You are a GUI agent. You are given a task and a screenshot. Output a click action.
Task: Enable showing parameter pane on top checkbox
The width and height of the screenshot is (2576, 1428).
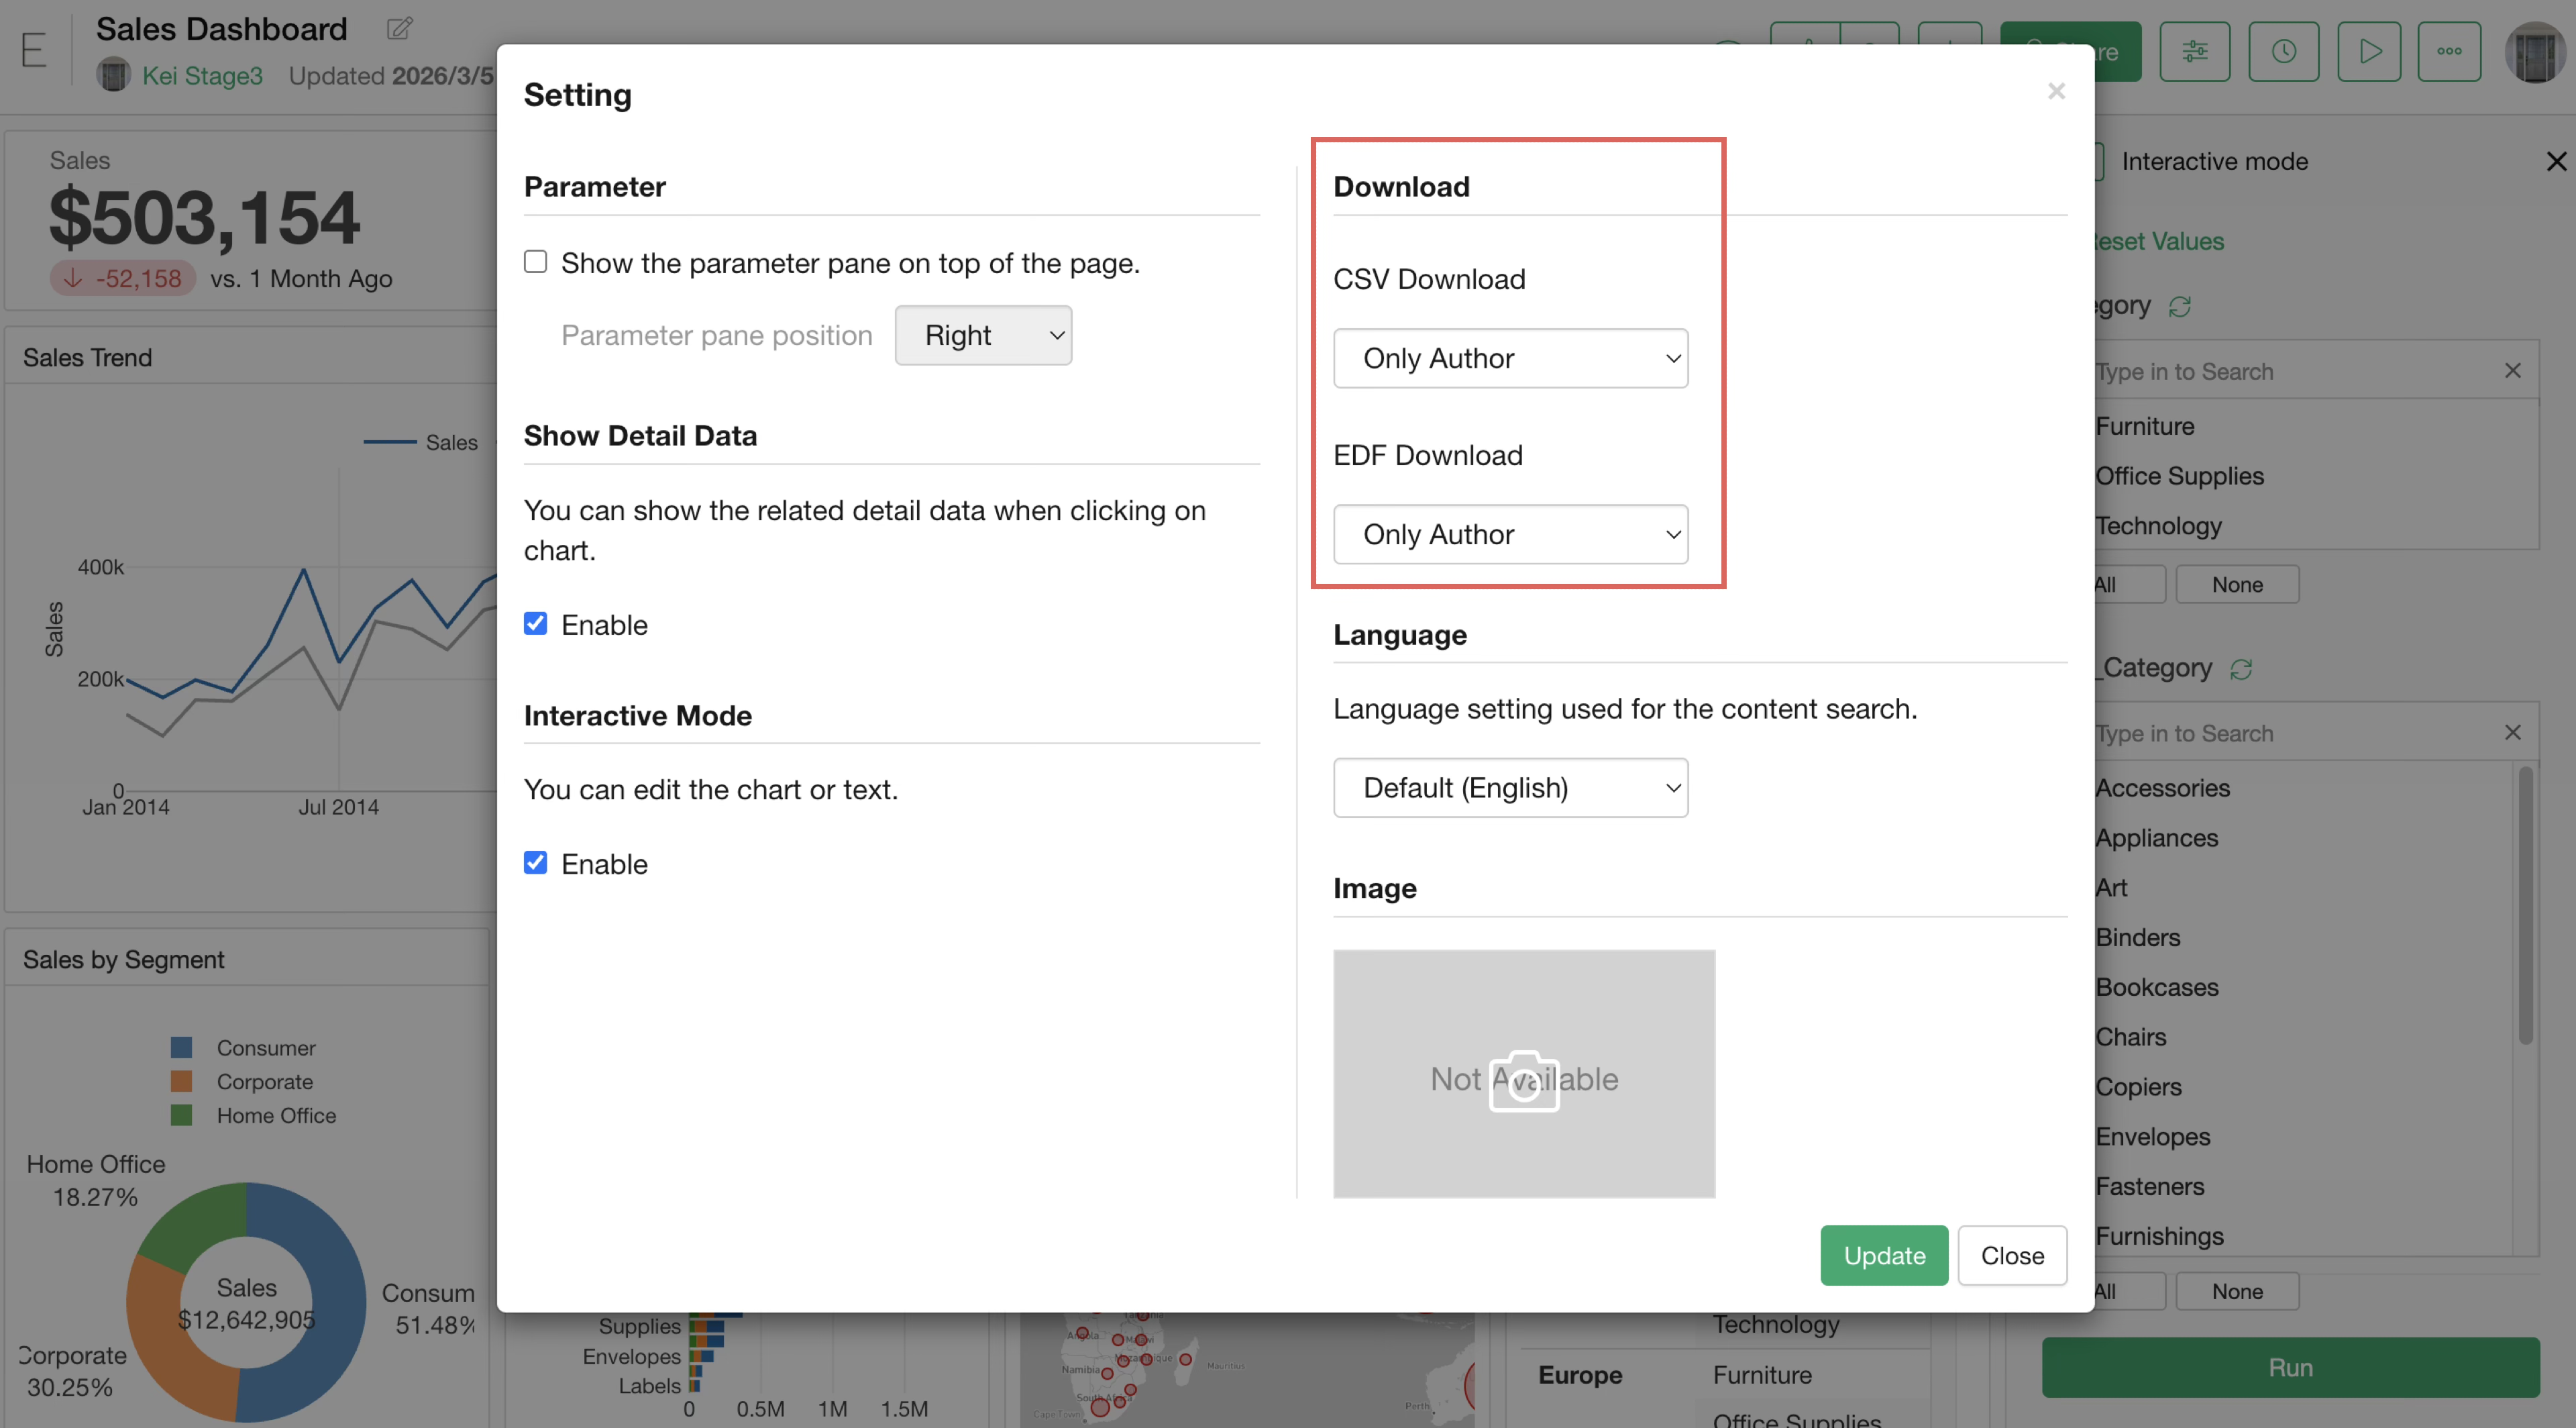point(536,262)
